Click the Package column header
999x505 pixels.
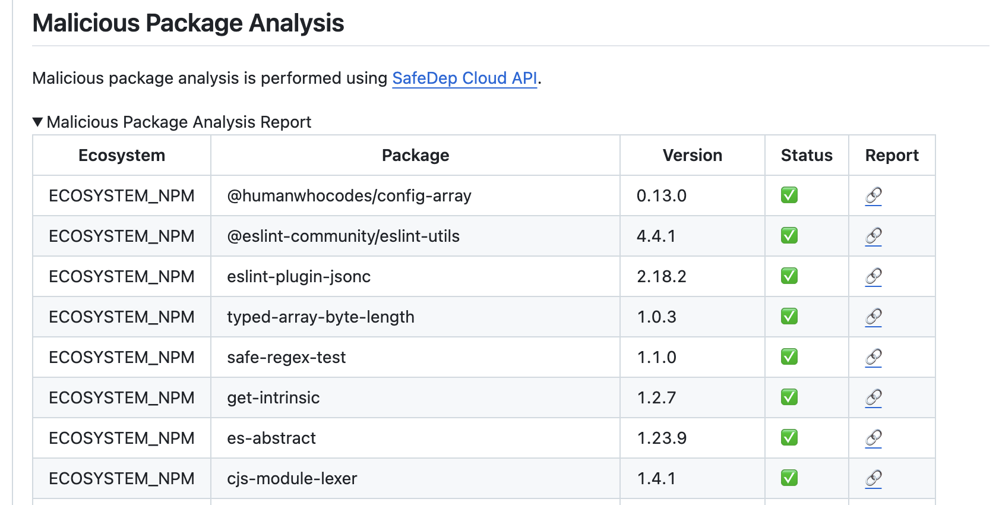tap(415, 156)
